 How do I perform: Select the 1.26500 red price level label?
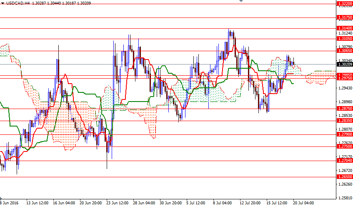coord(344,177)
